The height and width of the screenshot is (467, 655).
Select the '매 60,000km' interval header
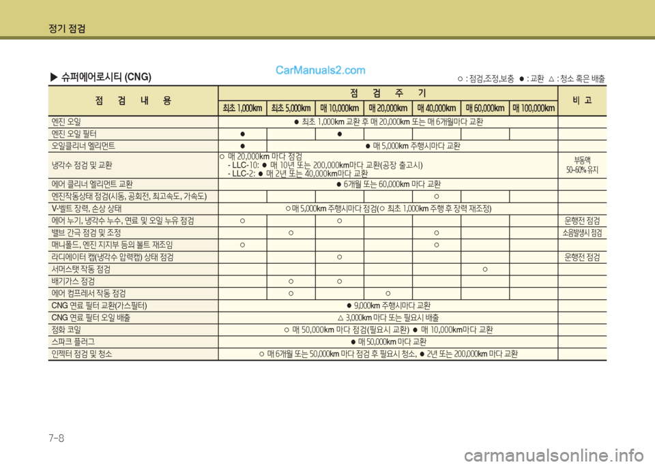pyautogui.click(x=484, y=108)
